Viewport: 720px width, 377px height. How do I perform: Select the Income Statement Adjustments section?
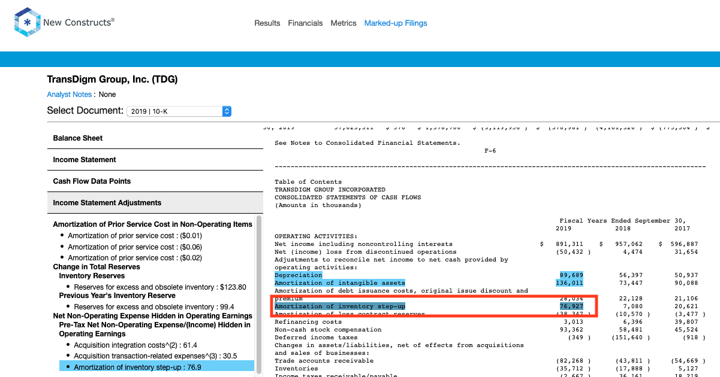coord(155,203)
